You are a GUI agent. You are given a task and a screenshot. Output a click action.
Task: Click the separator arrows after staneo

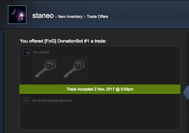(56, 17)
